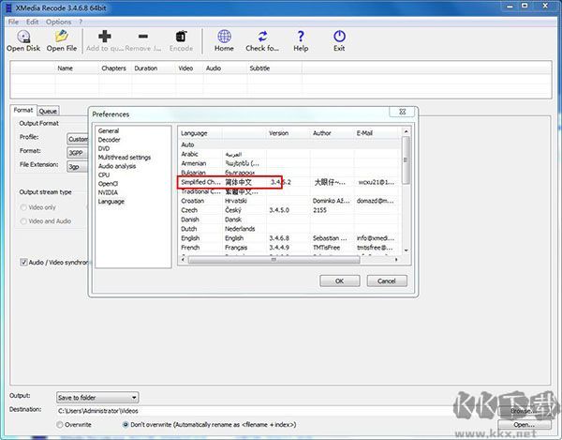562x440 pixels.
Task: Select Arabic language row
Action: tap(289, 154)
